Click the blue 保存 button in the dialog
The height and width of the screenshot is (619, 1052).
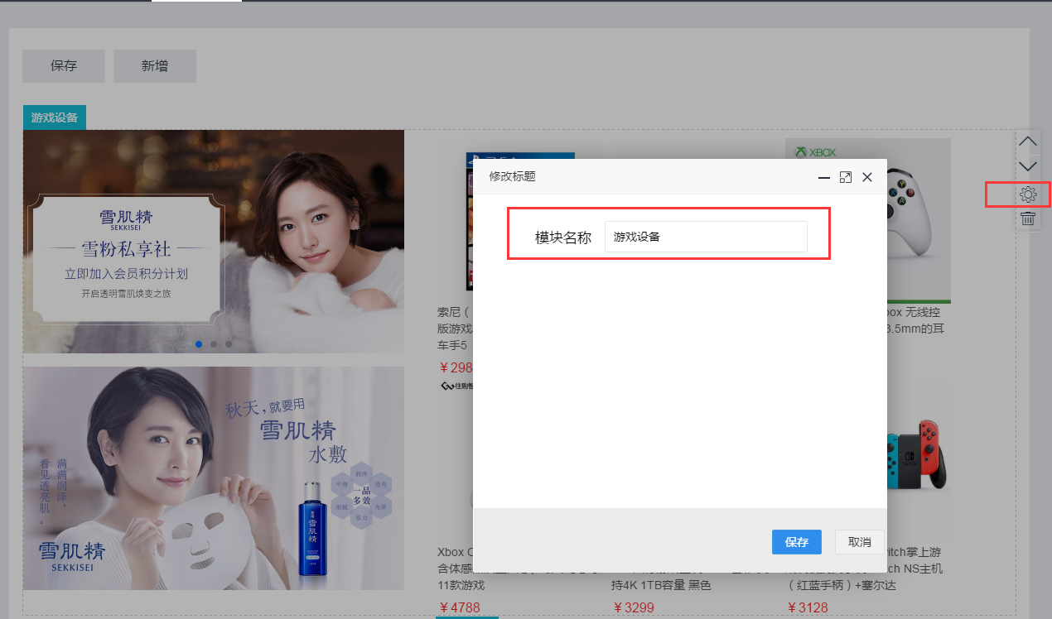point(797,542)
